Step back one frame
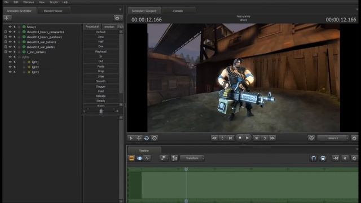 230,138
